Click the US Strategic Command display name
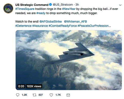 [32, 5]
